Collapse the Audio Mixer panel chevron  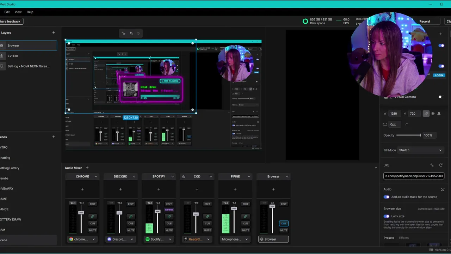pos(376,168)
